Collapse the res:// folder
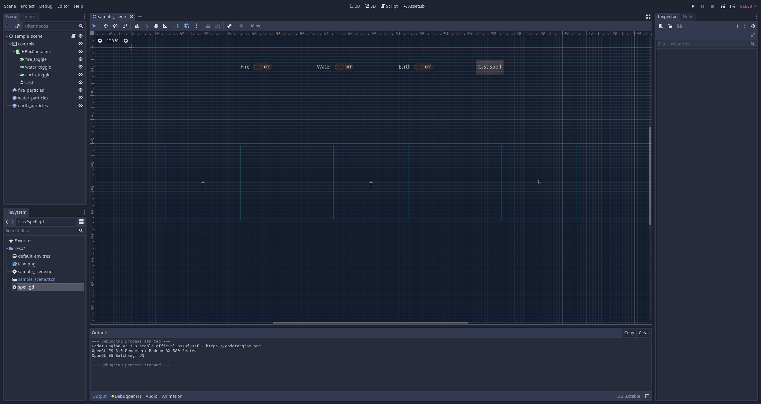 coord(7,248)
